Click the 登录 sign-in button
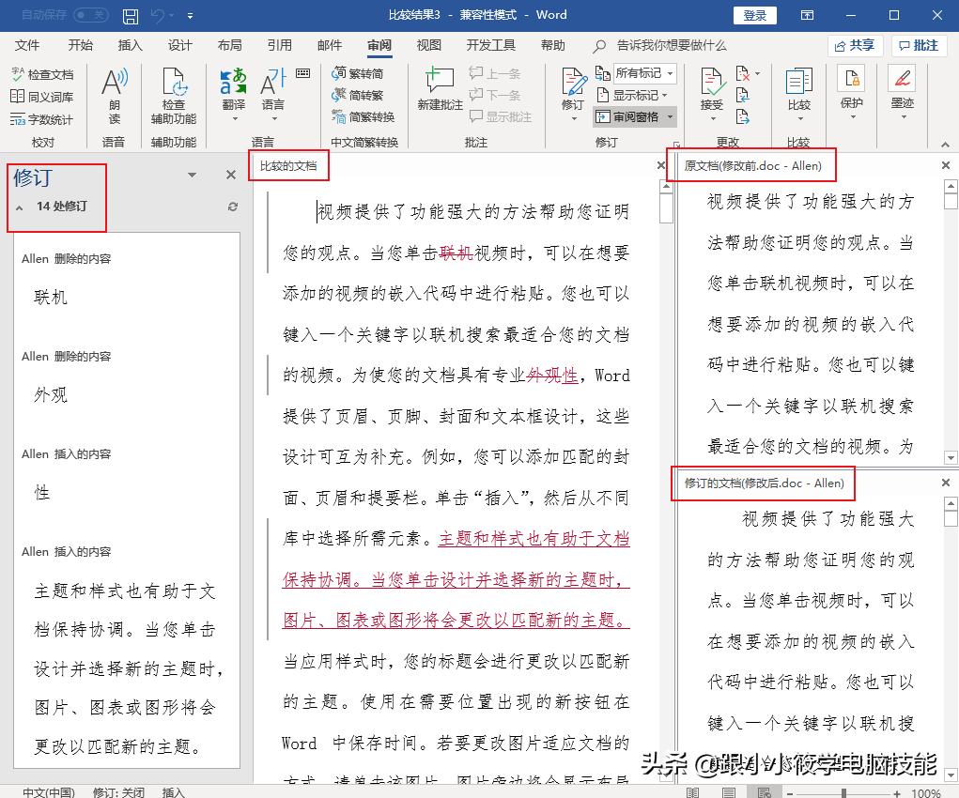The image size is (959, 798). point(755,15)
